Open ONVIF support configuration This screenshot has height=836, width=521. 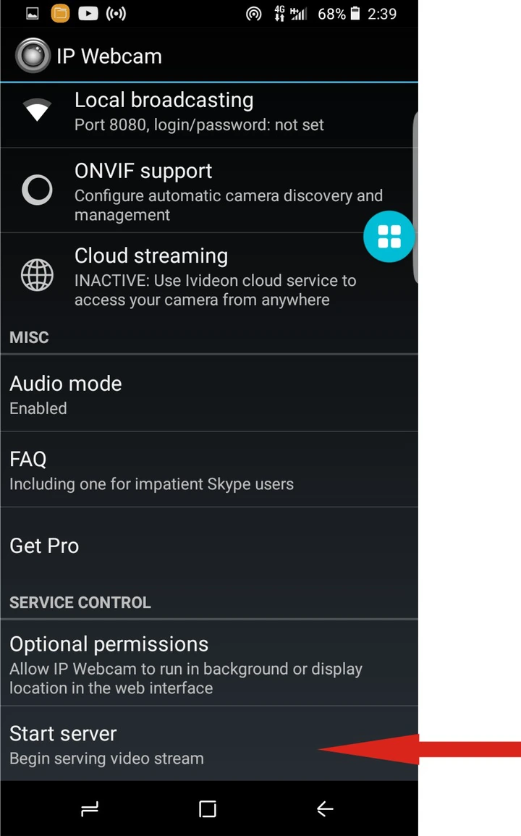tap(209, 190)
